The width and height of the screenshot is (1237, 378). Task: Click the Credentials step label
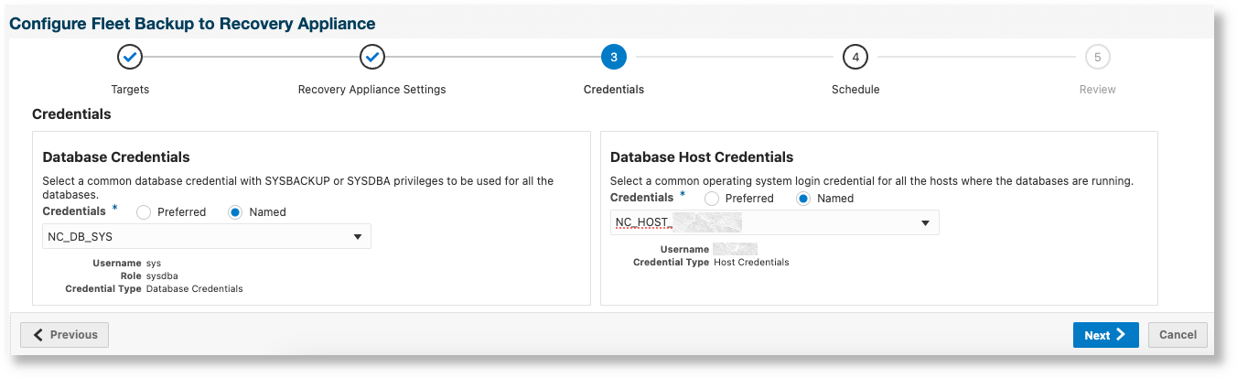(614, 90)
